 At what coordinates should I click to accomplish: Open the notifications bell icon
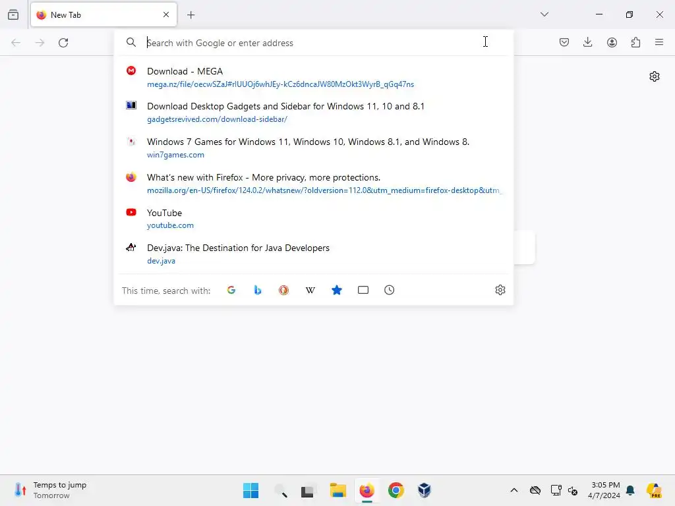(631, 490)
